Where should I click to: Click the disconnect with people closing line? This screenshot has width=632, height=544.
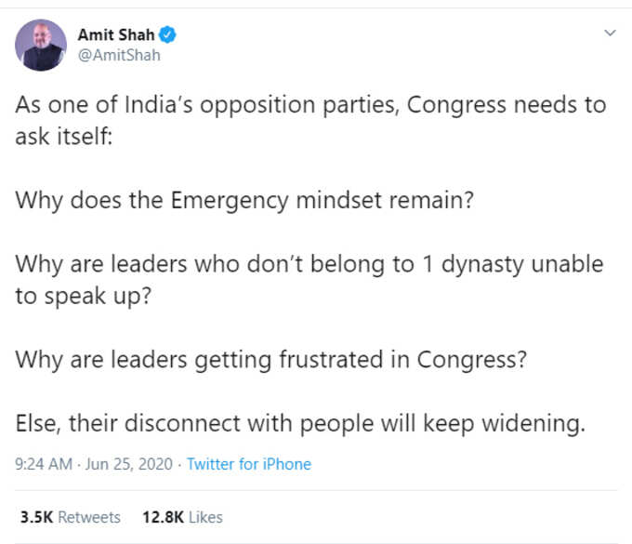click(x=300, y=424)
